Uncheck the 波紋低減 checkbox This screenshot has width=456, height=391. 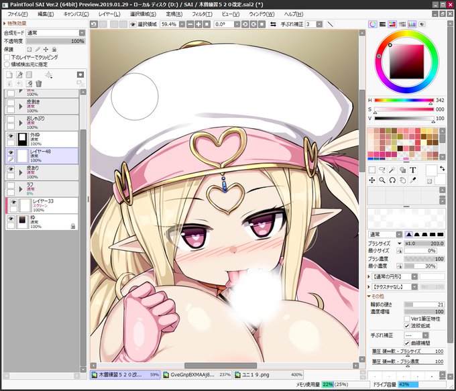(x=407, y=326)
